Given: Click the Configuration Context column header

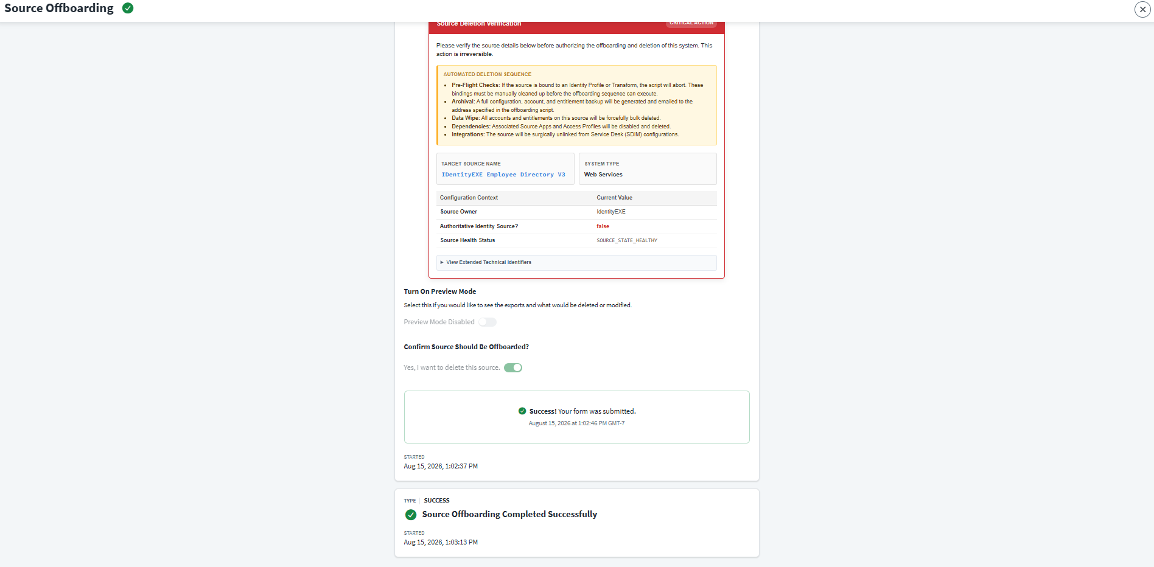Looking at the screenshot, I should 469,198.
